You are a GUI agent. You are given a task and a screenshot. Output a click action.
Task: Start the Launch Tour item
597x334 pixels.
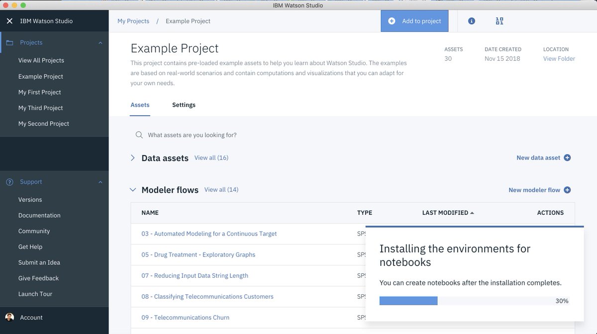click(35, 294)
